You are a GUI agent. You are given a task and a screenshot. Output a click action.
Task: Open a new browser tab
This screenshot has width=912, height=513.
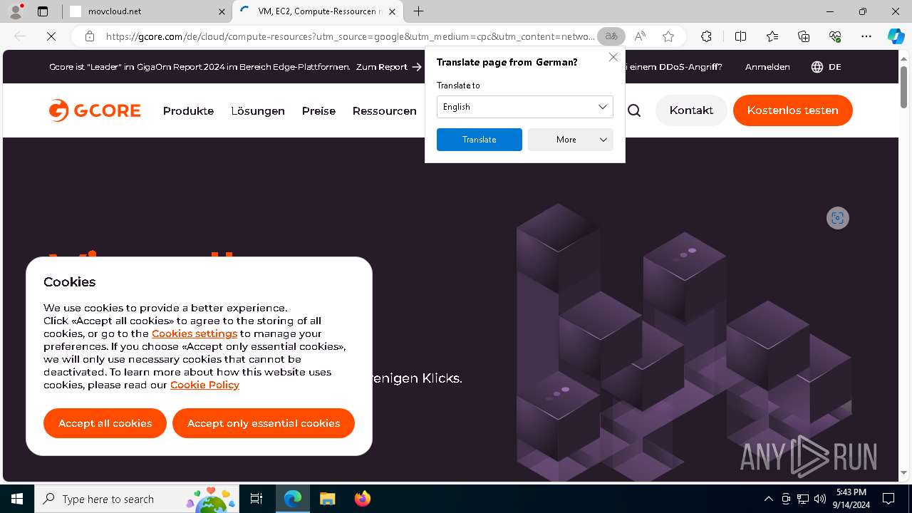point(419,11)
